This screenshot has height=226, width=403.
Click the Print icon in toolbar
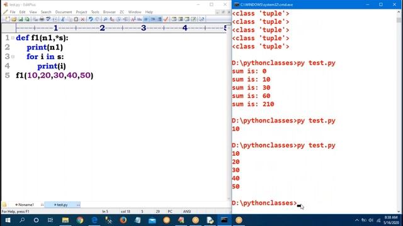pos(42,19)
